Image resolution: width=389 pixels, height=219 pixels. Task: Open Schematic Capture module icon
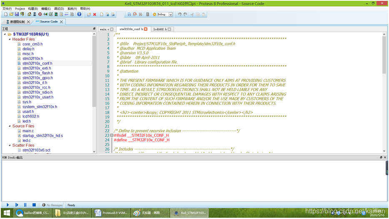click(35, 15)
